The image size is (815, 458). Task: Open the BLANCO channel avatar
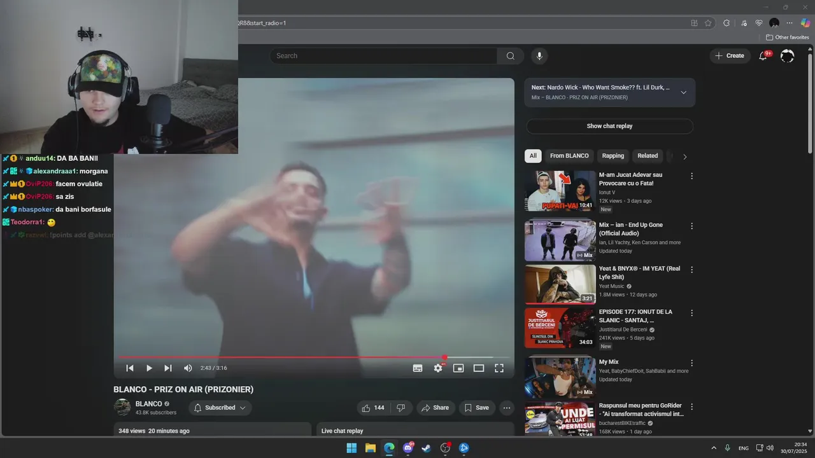(x=122, y=407)
